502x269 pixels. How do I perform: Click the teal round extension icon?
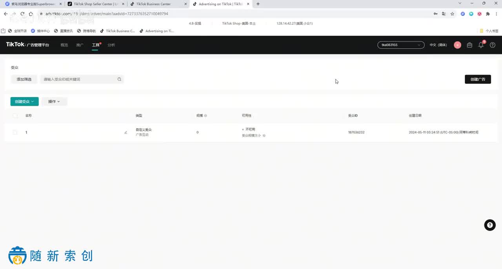(x=471, y=14)
